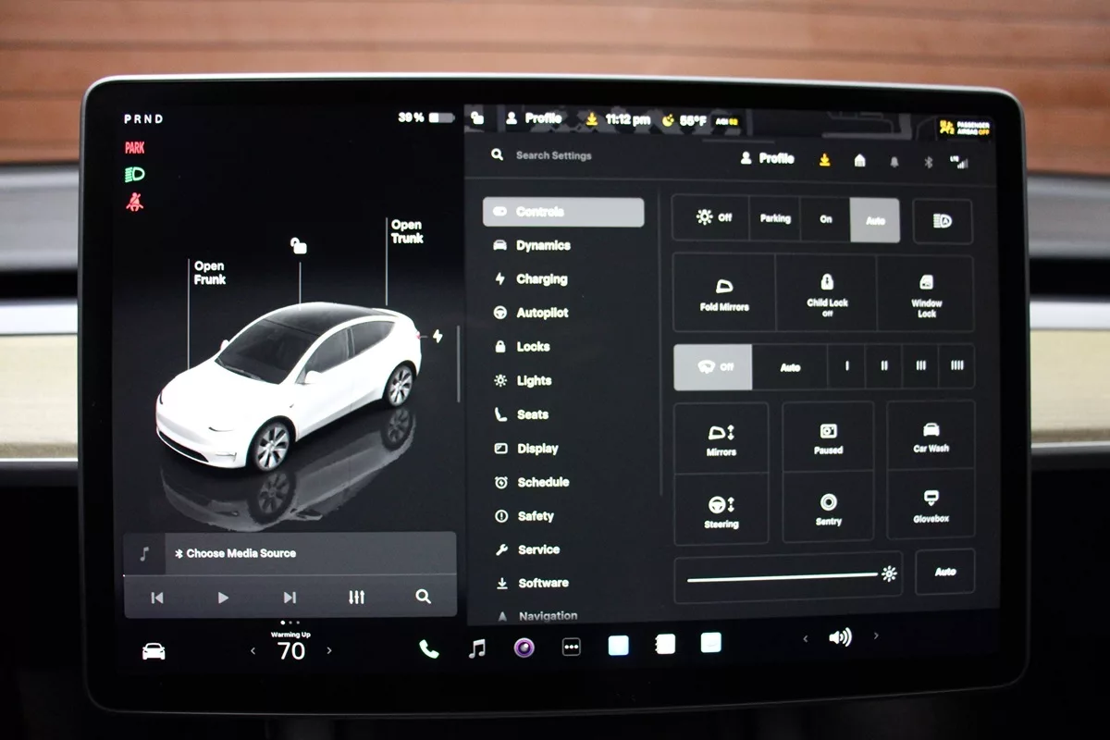
Task: Increase cabin temperature with right arrow
Action: pos(329,651)
